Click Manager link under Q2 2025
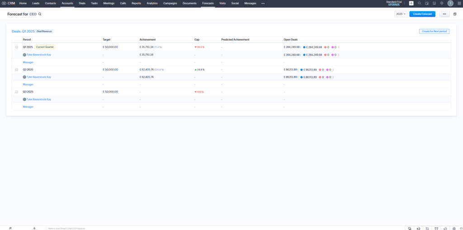Image resolution: width=463 pixels, height=230 pixels. [x=28, y=84]
